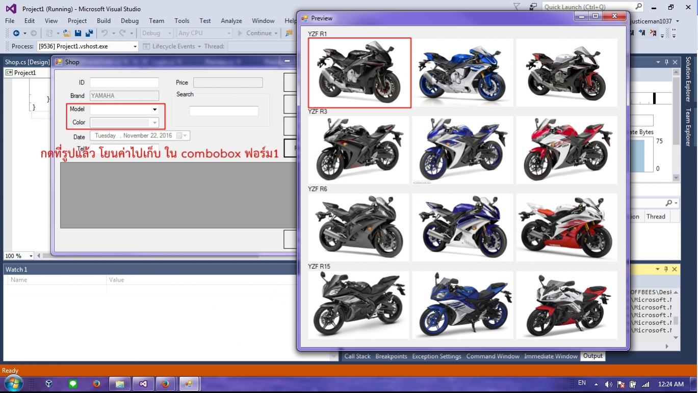
Task: Click the search magnifier in right panel
Action: pyautogui.click(x=669, y=203)
